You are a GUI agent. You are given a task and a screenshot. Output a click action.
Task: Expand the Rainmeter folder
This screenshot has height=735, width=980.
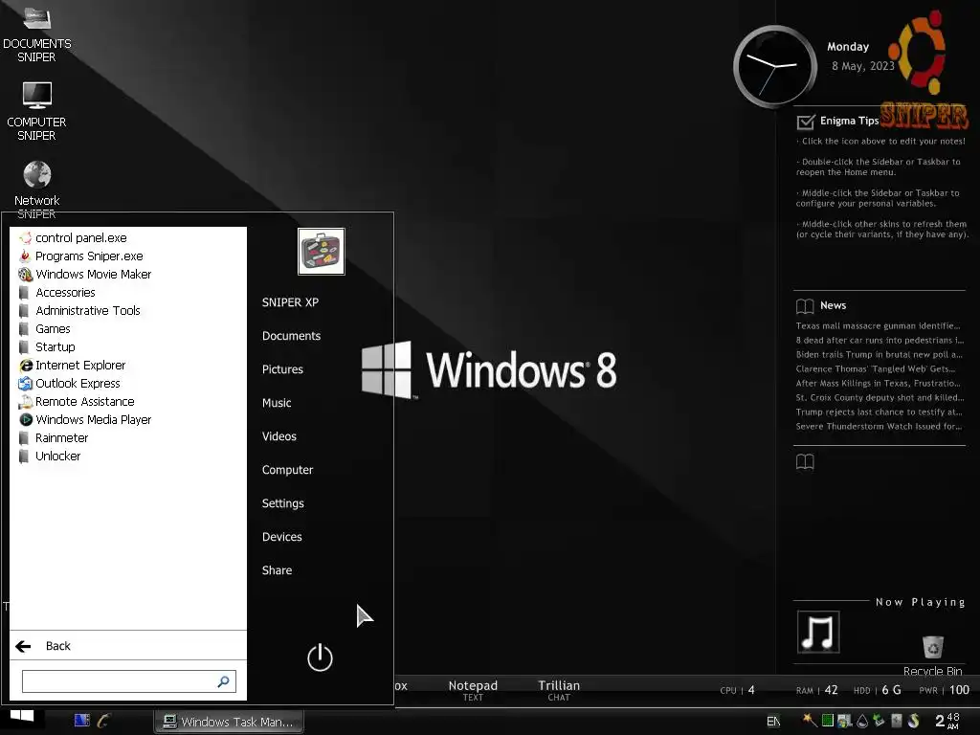pos(54,437)
